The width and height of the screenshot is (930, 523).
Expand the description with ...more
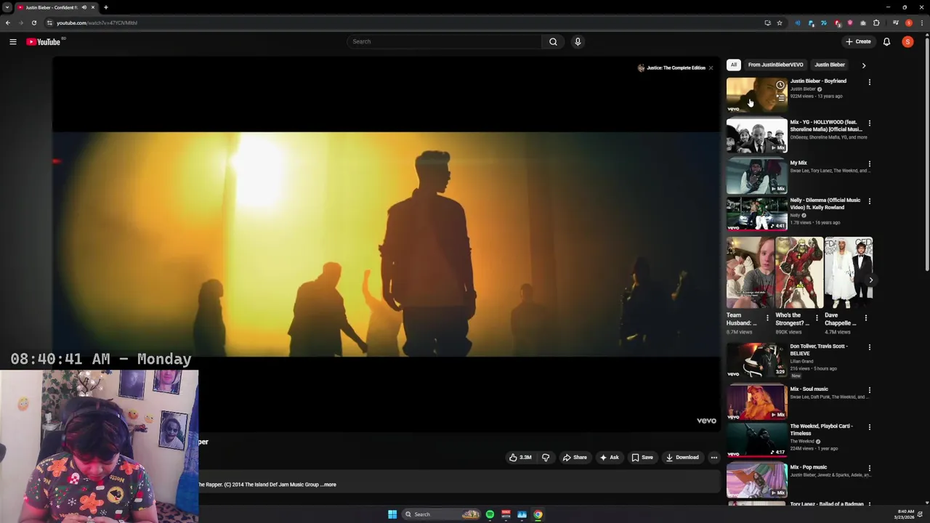click(x=329, y=485)
